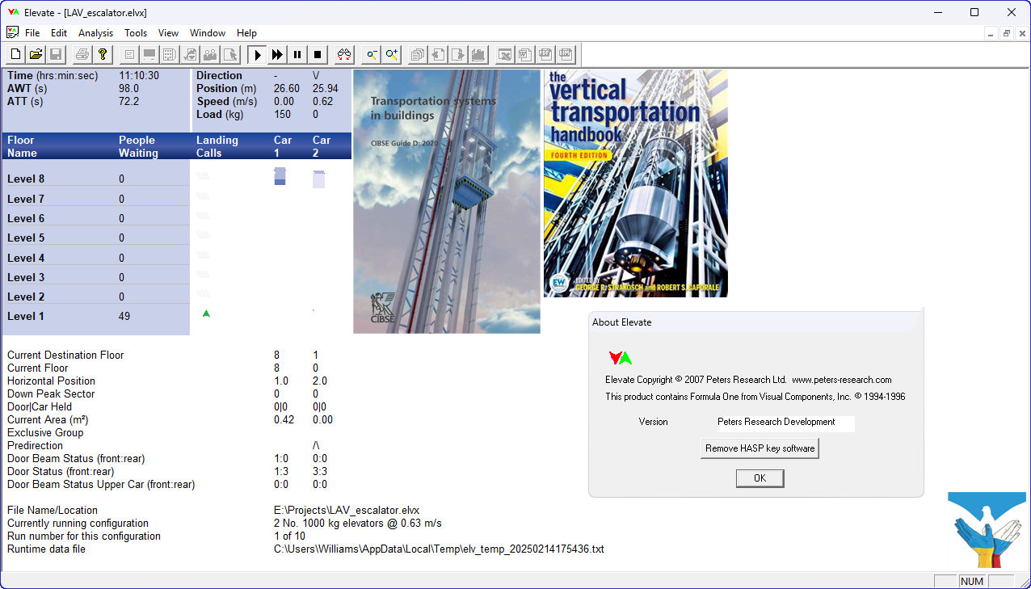Screen dimensions: 1031x589
Task: Click the run number text '1 of 10'
Action: pos(289,536)
